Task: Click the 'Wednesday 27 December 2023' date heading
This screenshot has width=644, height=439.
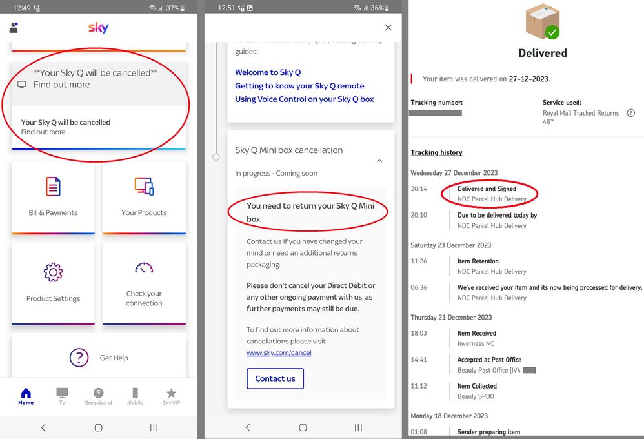Action: (454, 172)
